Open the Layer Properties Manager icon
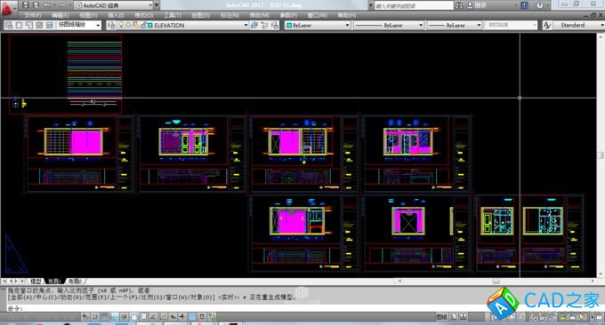The image size is (605, 325). [x=111, y=25]
